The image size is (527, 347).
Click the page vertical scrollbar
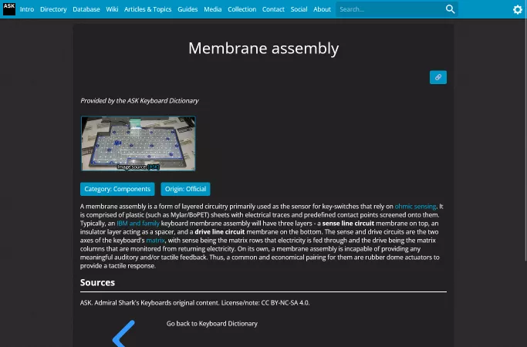pyautogui.click(x=525, y=139)
